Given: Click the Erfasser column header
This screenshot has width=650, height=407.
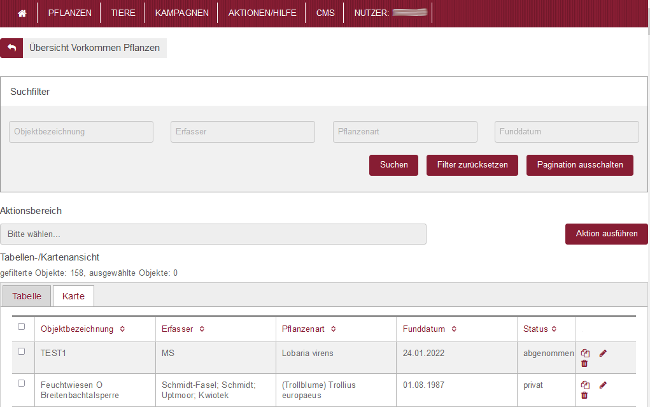Looking at the screenshot, I should pyautogui.click(x=178, y=329).
